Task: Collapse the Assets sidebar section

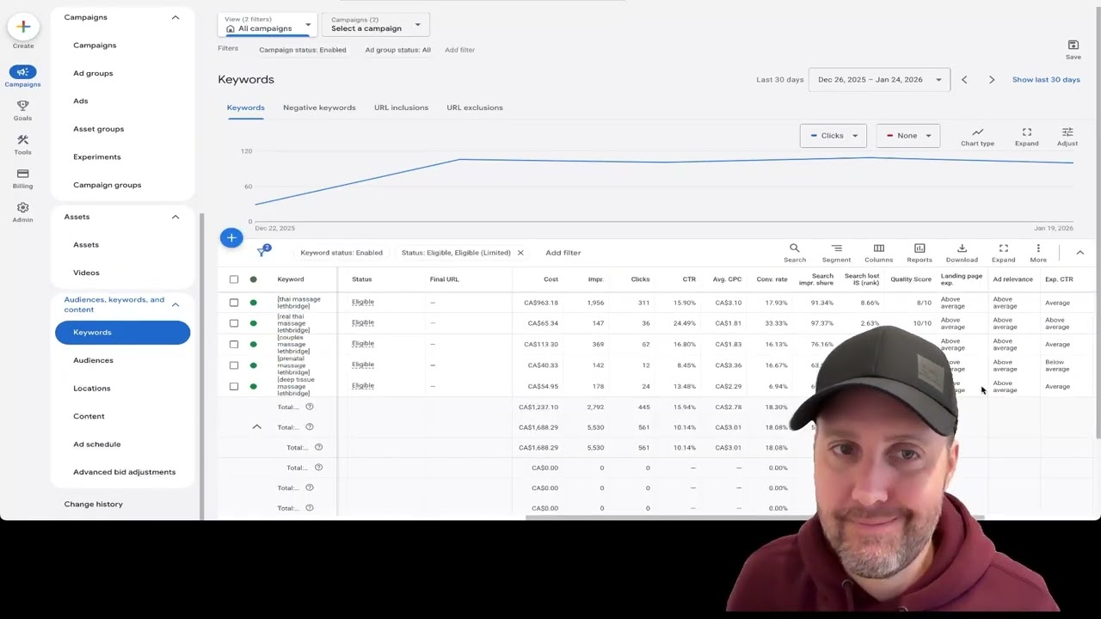Action: click(x=175, y=217)
